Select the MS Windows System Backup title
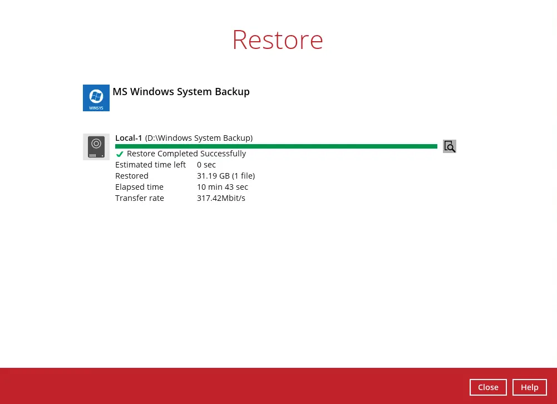 click(181, 92)
